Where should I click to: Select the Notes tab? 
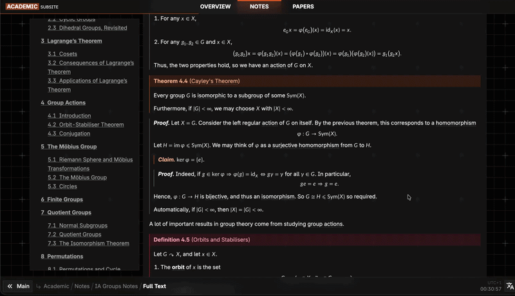259,6
